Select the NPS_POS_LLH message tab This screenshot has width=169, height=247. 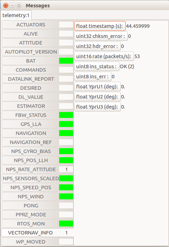38,160
